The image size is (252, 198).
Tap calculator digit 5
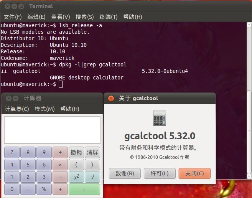click(x=28, y=165)
